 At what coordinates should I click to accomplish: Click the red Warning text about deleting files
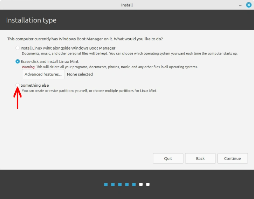110,67
